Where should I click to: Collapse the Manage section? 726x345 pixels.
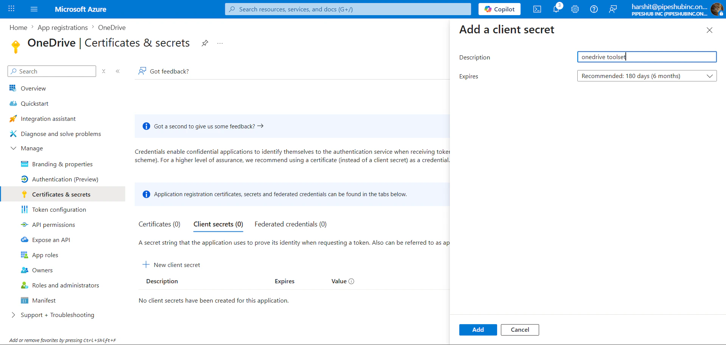[x=14, y=148]
